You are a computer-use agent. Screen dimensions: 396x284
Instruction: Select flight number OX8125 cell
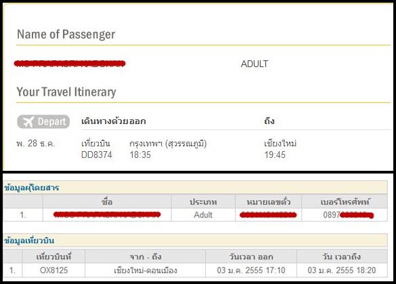[x=53, y=270]
